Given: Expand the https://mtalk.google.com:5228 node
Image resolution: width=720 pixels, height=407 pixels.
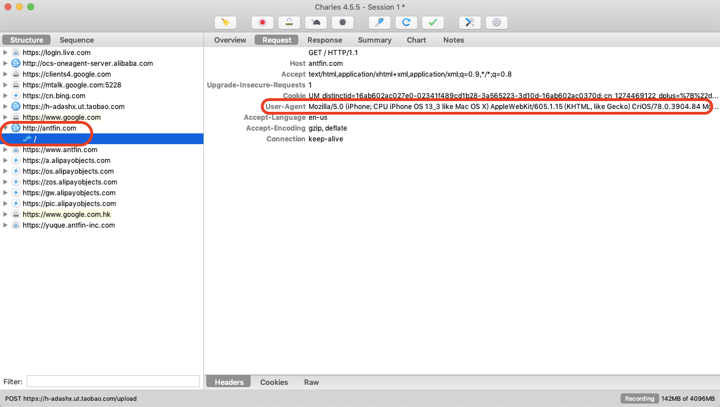Looking at the screenshot, I should click(x=6, y=85).
